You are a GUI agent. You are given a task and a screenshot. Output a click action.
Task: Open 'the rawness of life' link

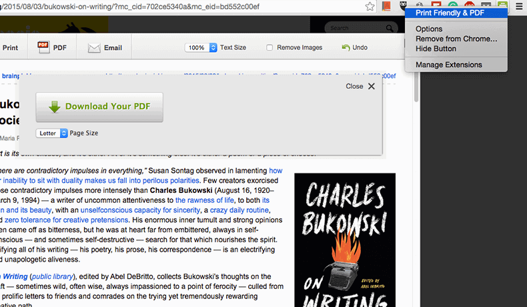click(x=205, y=200)
